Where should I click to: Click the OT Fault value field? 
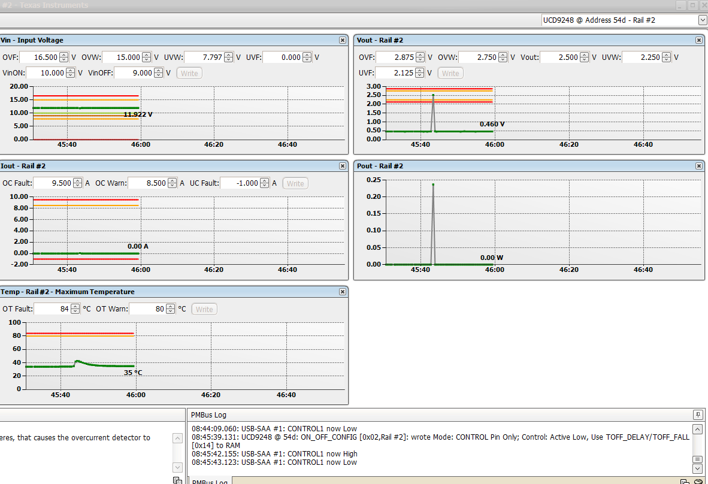click(52, 309)
